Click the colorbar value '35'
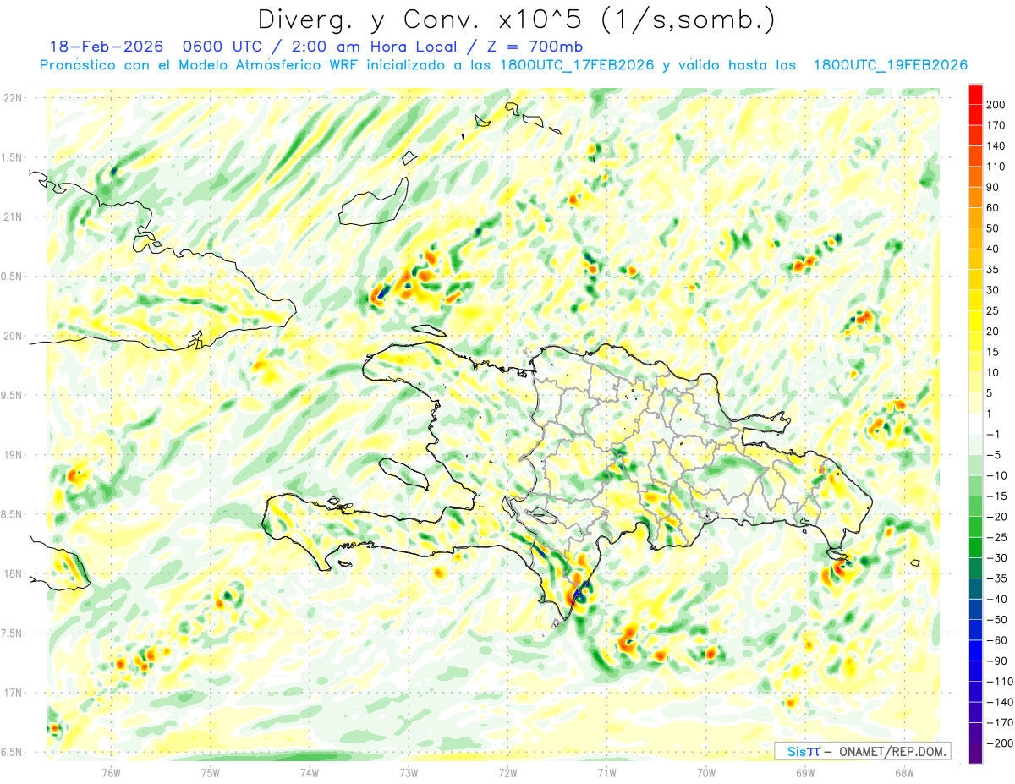This screenshot has height=784, width=1015. point(993,270)
